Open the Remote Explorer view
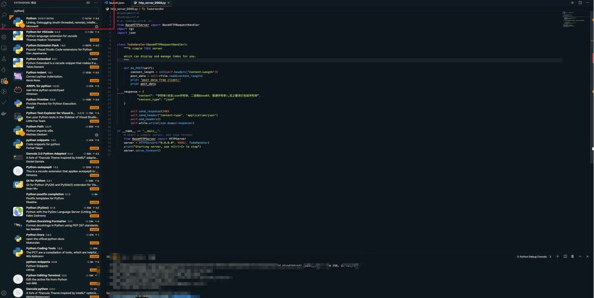Image resolution: width=594 pixels, height=298 pixels. click(4, 48)
